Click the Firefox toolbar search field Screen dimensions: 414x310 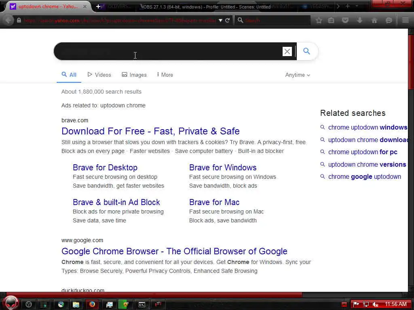273,20
